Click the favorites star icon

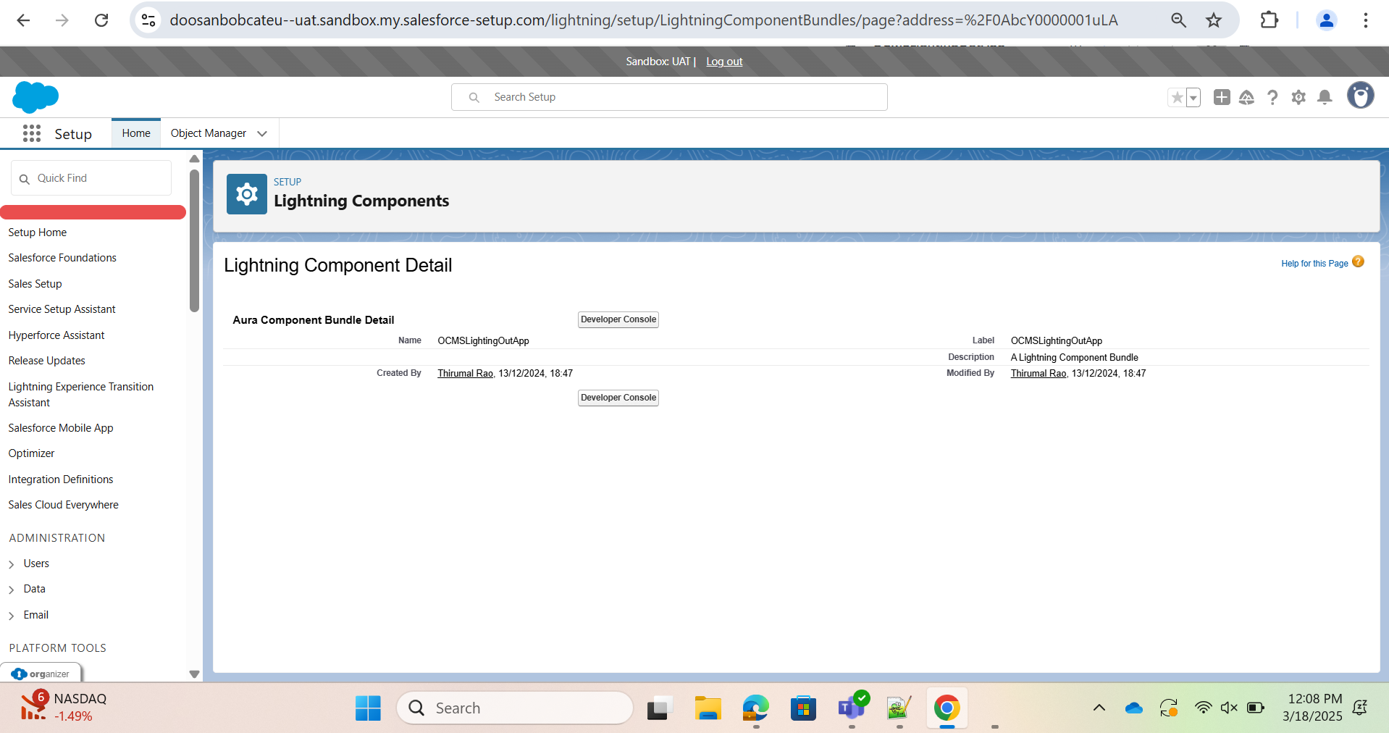coord(1177,97)
